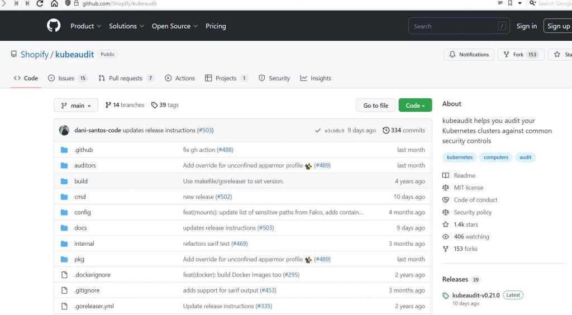The height and width of the screenshot is (315, 572).
Task: Click the computers topic tag
Action: click(x=496, y=157)
